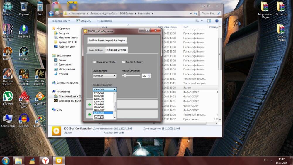This screenshot has width=293, height=165.
Task: Select Рабочий стол in the navigation pane
Action: (x=67, y=46)
